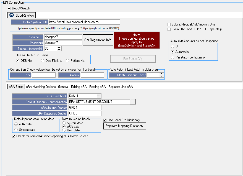
Task: Click the Ben.Check Amount field
Action: click(92, 75)
